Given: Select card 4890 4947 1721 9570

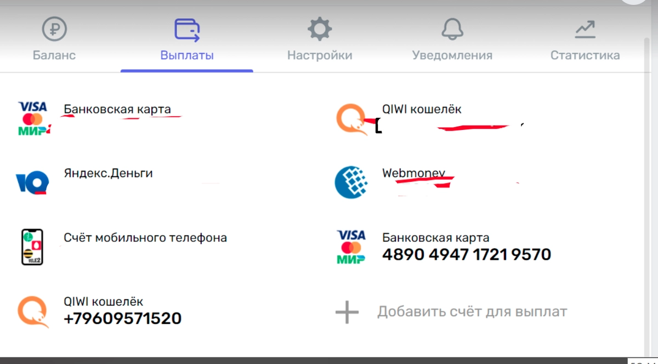Looking at the screenshot, I should [467, 254].
